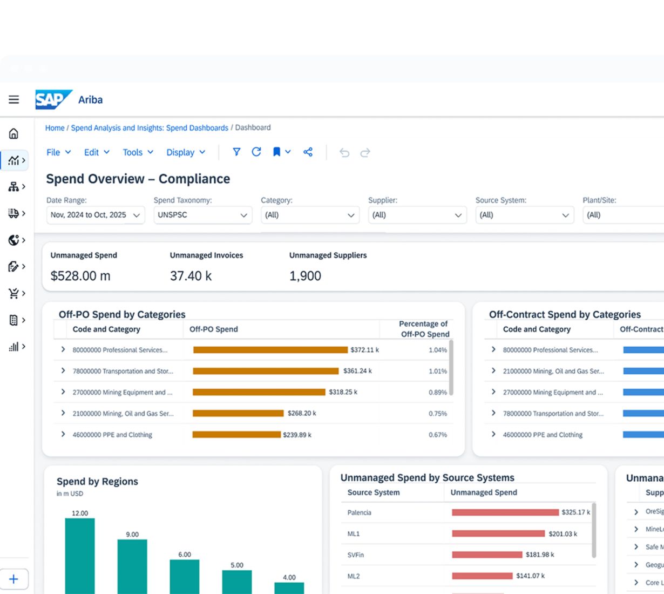Click the redo arrow icon
This screenshot has width=664, height=594.
point(365,153)
